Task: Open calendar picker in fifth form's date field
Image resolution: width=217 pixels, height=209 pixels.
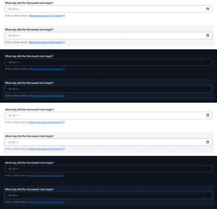Action: tap(208, 115)
